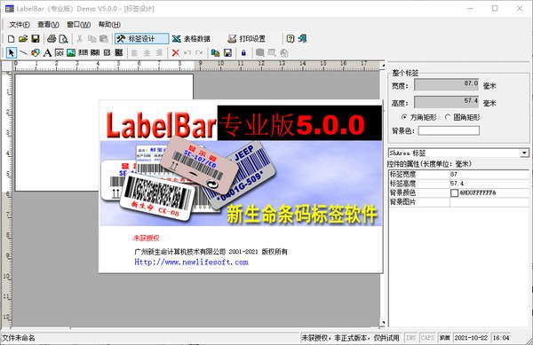Viewport: 533px width, 345px height.
Task: Maximize the LabelBar window
Action: (495, 9)
